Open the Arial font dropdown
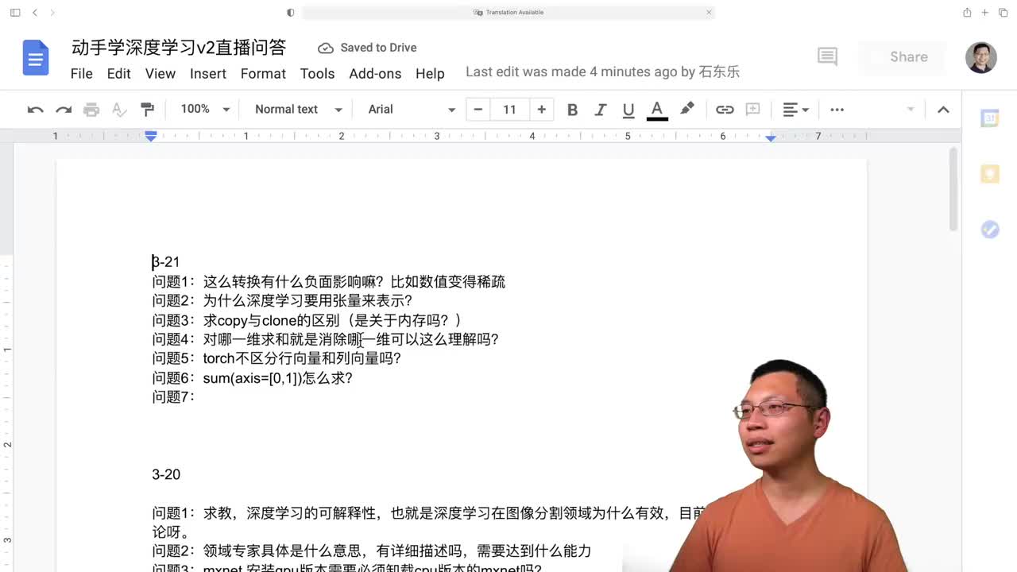 coord(412,110)
